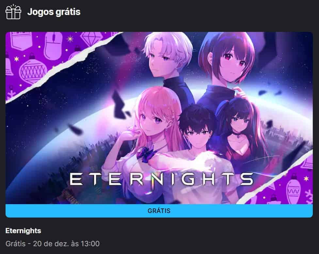Click the purple bow on the school uniform
The width and height of the screenshot is (319, 254).
point(146,155)
